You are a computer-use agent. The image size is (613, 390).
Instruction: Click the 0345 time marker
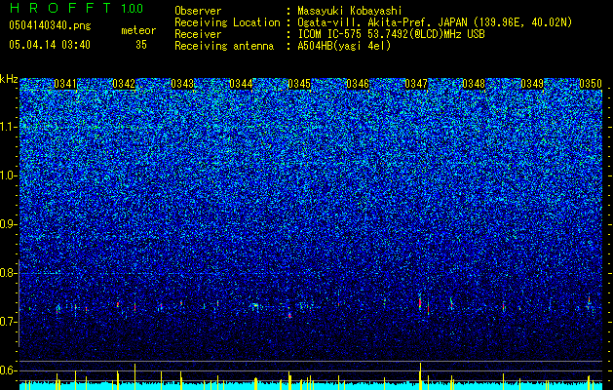[299, 84]
